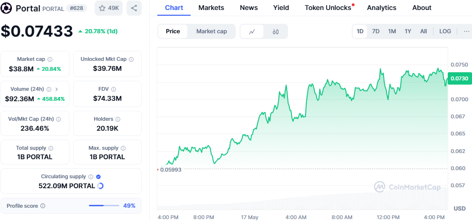Open the Markets tab
The height and width of the screenshot is (221, 472).
point(211,8)
